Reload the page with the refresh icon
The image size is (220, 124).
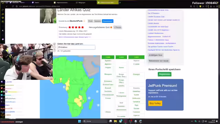[x=13, y=6]
